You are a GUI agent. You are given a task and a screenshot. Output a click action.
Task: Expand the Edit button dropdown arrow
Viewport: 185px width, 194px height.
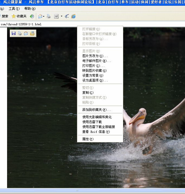click(x=61, y=16)
